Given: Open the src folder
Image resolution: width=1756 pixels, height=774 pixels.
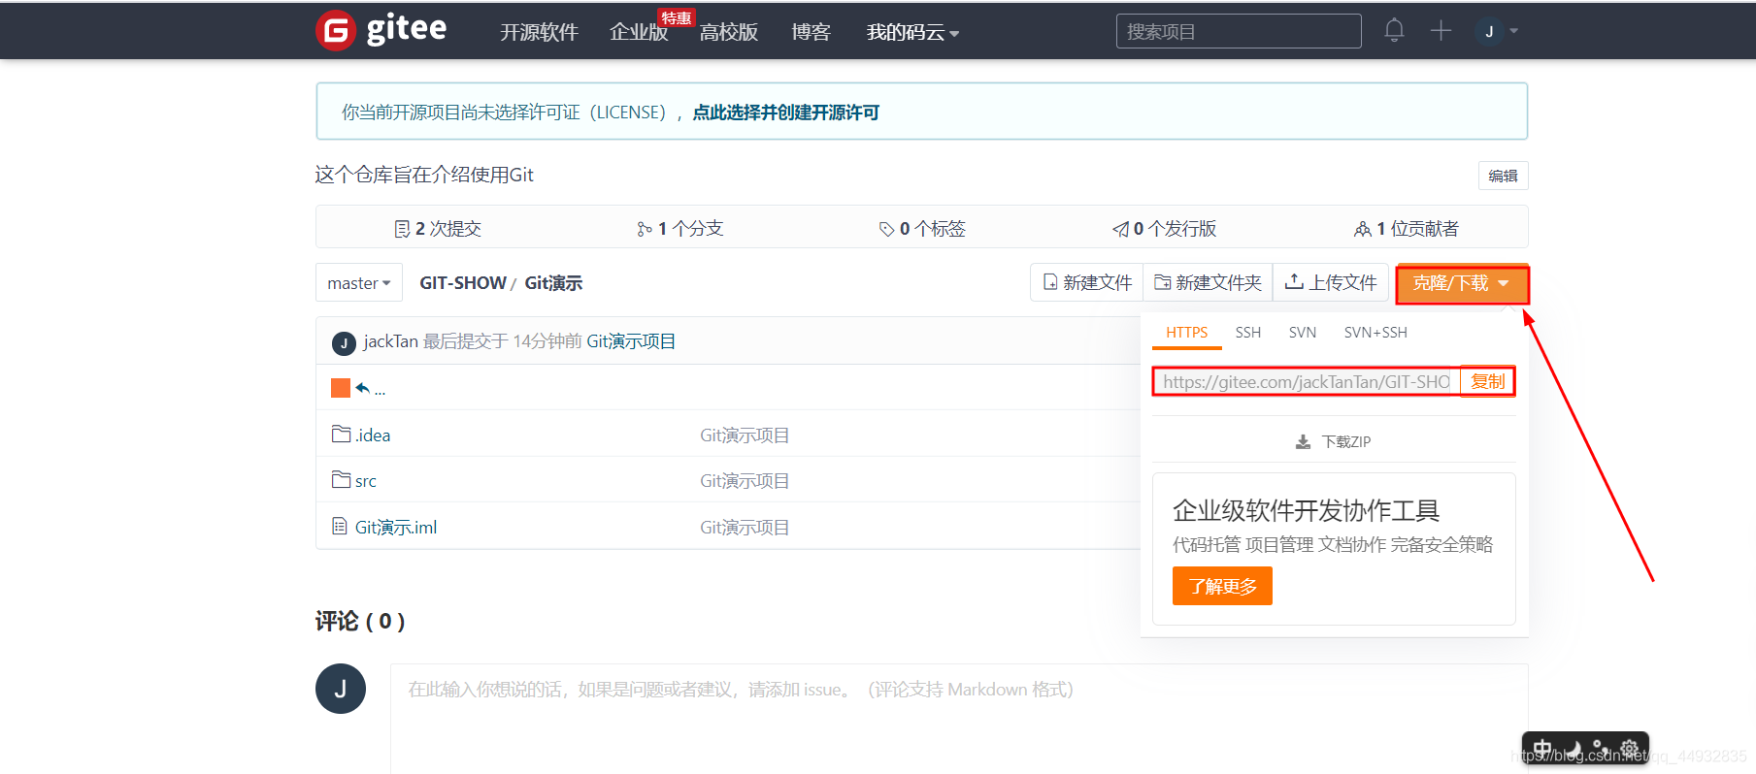Looking at the screenshot, I should (x=365, y=481).
